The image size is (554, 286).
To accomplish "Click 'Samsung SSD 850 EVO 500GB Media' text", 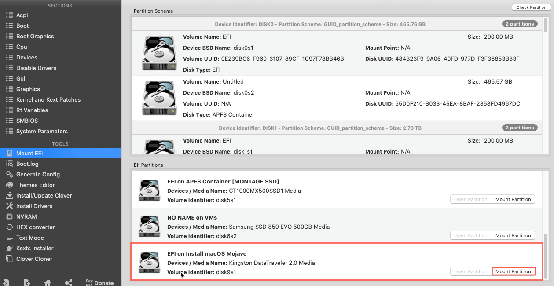I will (279, 227).
